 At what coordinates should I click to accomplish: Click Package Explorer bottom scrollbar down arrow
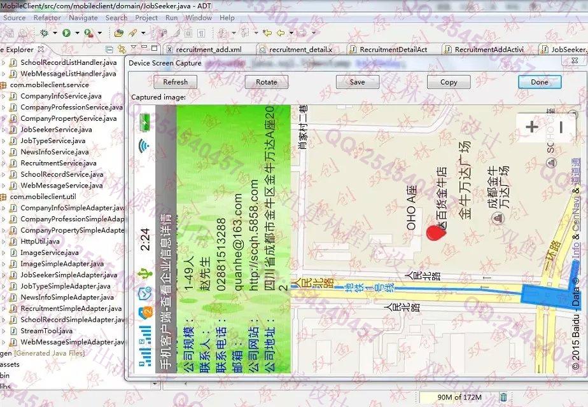[x=155, y=384]
